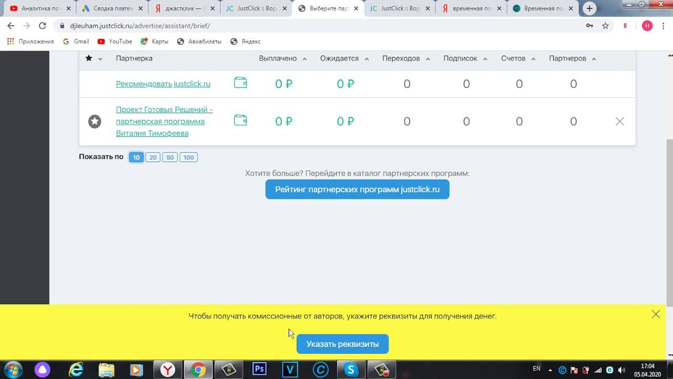Viewport: 673px width, 379px height.
Task: Expand dropdown arrow next to header star
Action: coord(100,59)
